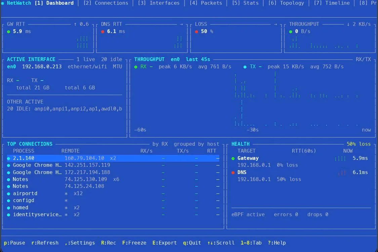Open the Topology tab

click(286, 3)
